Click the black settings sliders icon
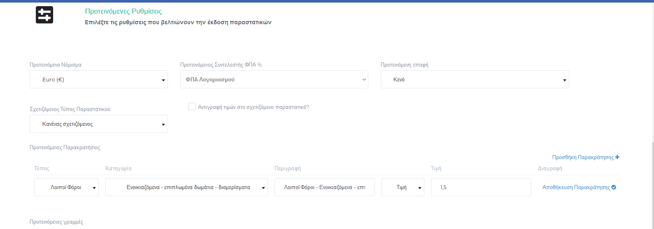 [x=44, y=15]
